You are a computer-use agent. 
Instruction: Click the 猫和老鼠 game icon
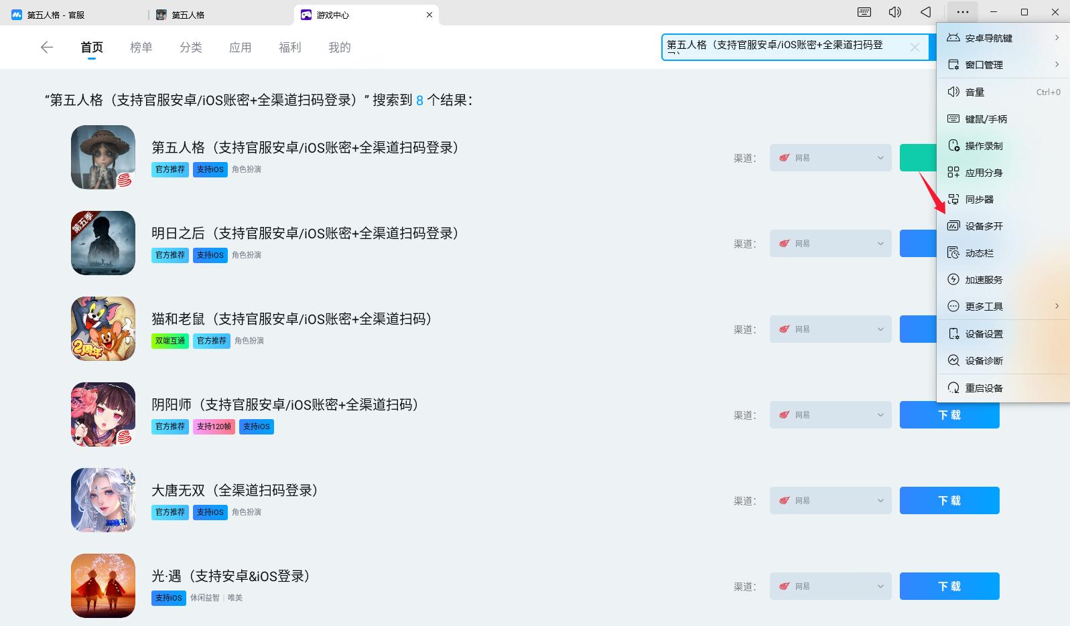point(103,329)
